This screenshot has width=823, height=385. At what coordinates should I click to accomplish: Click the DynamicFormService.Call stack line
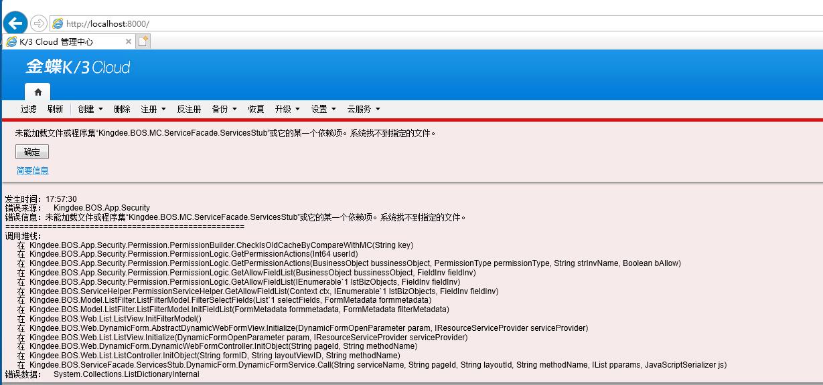[372, 365]
